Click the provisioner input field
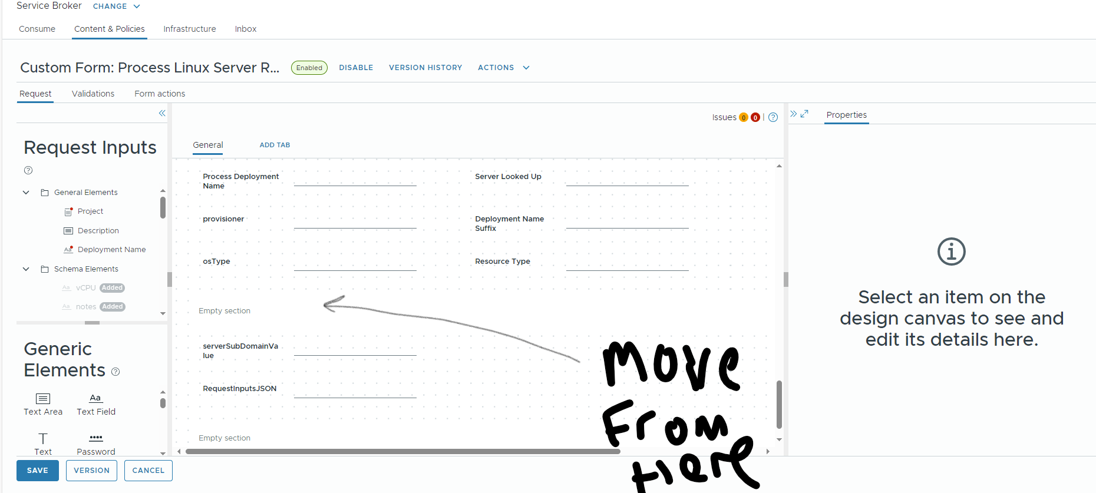This screenshot has width=1096, height=493. (x=355, y=221)
